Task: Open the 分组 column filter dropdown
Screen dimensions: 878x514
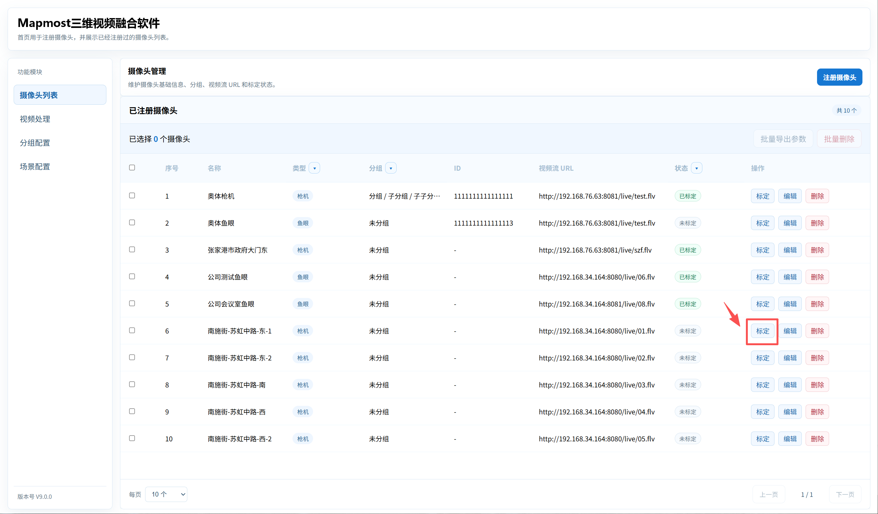Action: click(391, 168)
